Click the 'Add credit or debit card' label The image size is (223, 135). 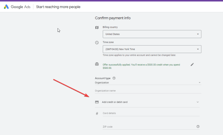click(x=115, y=102)
